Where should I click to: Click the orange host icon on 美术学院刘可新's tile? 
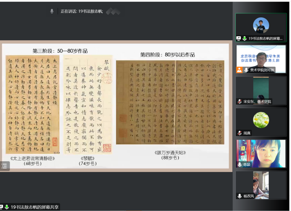239,70
